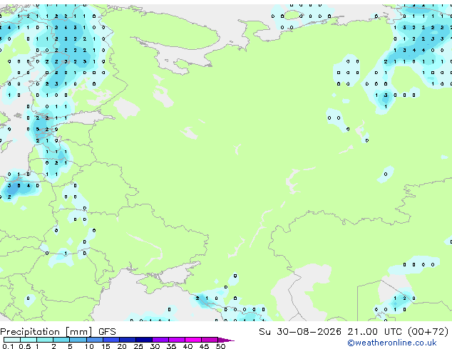Viewport: 452px width, 349px height.
Task: Click the "GFS" model label
Action: pyautogui.click(x=107, y=332)
